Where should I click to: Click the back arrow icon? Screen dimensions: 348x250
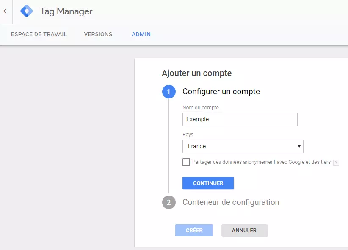point(6,11)
